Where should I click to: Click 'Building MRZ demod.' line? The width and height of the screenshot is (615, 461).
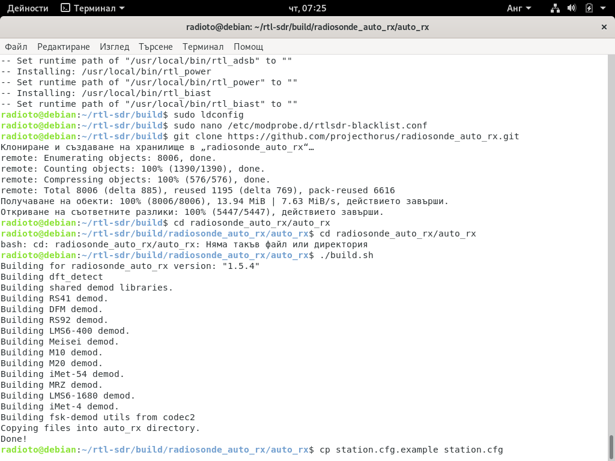click(x=52, y=385)
